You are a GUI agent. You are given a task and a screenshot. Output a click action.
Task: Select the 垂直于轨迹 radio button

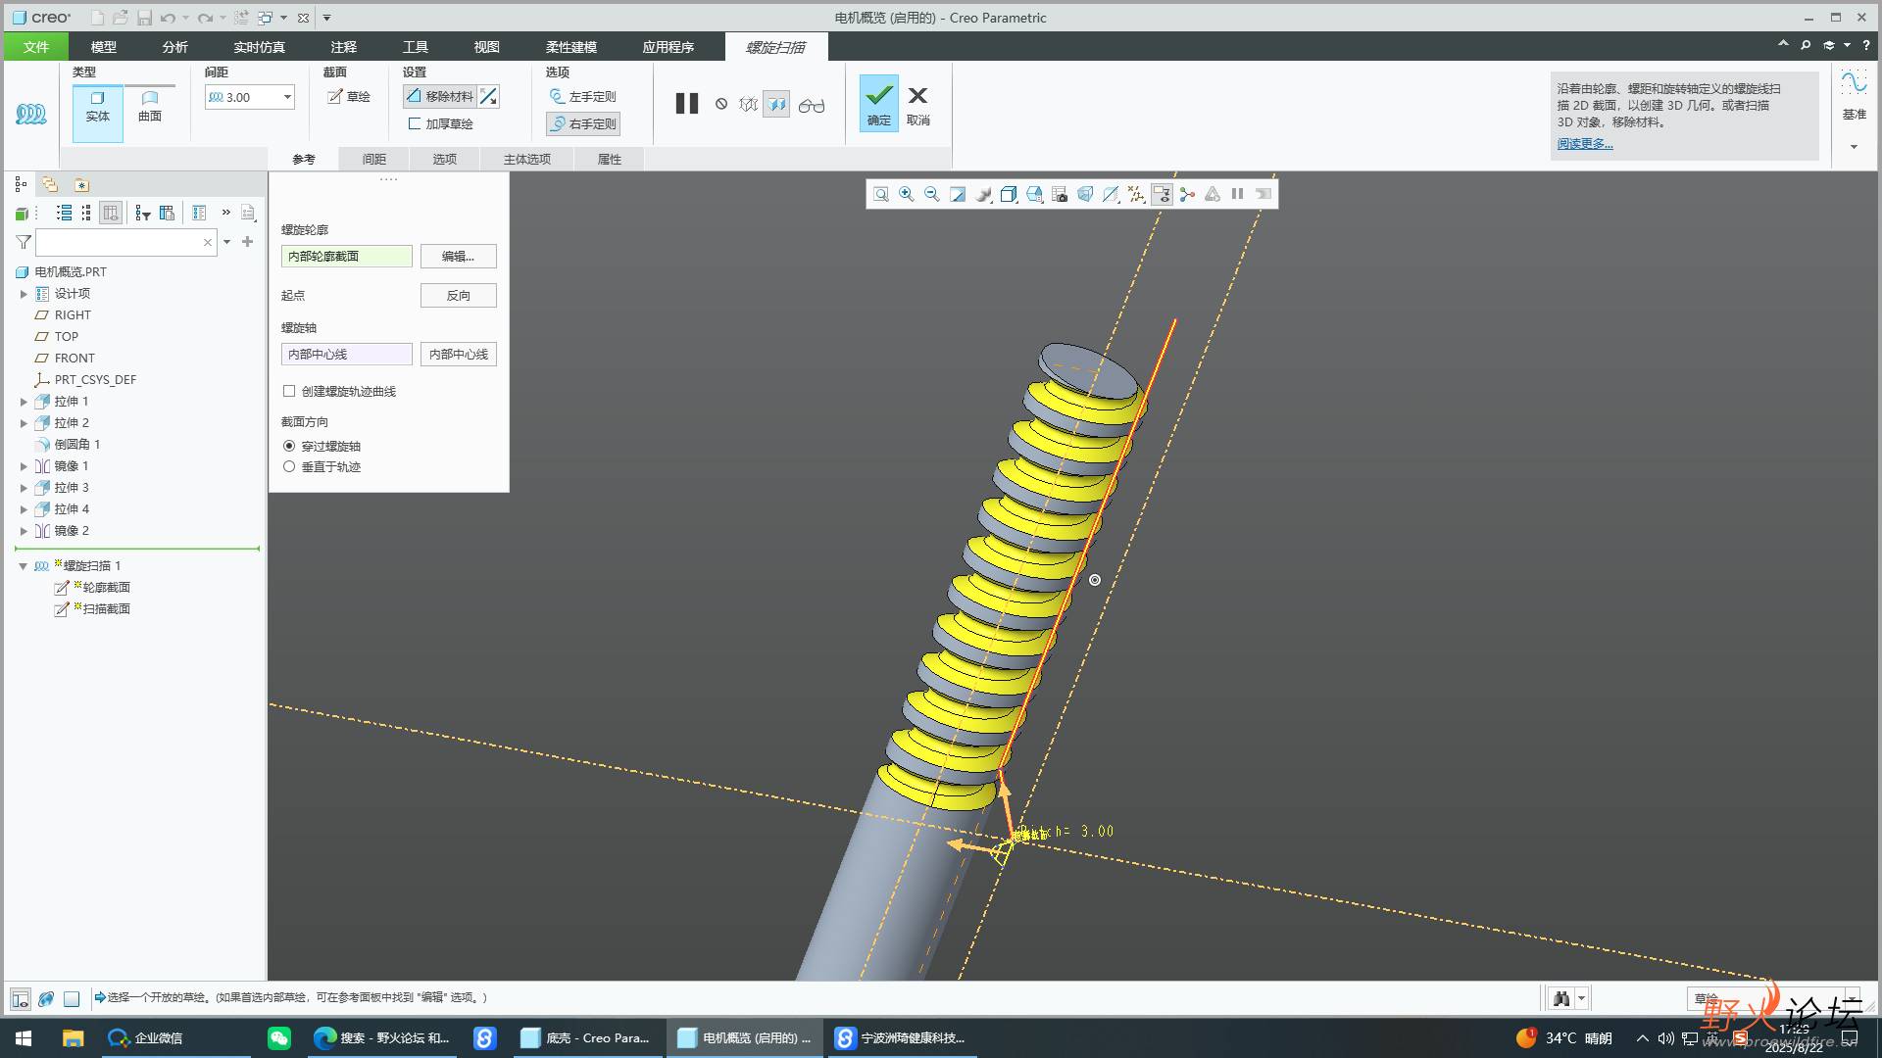click(289, 466)
